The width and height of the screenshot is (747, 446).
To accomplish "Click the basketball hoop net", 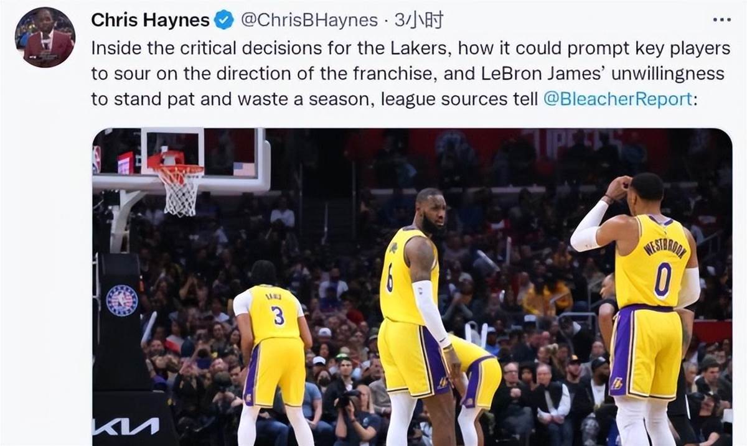I will click(x=180, y=190).
